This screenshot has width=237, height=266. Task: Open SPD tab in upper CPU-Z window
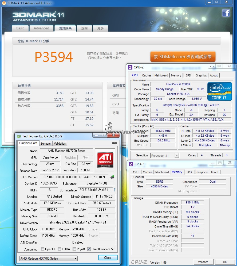click(188, 75)
